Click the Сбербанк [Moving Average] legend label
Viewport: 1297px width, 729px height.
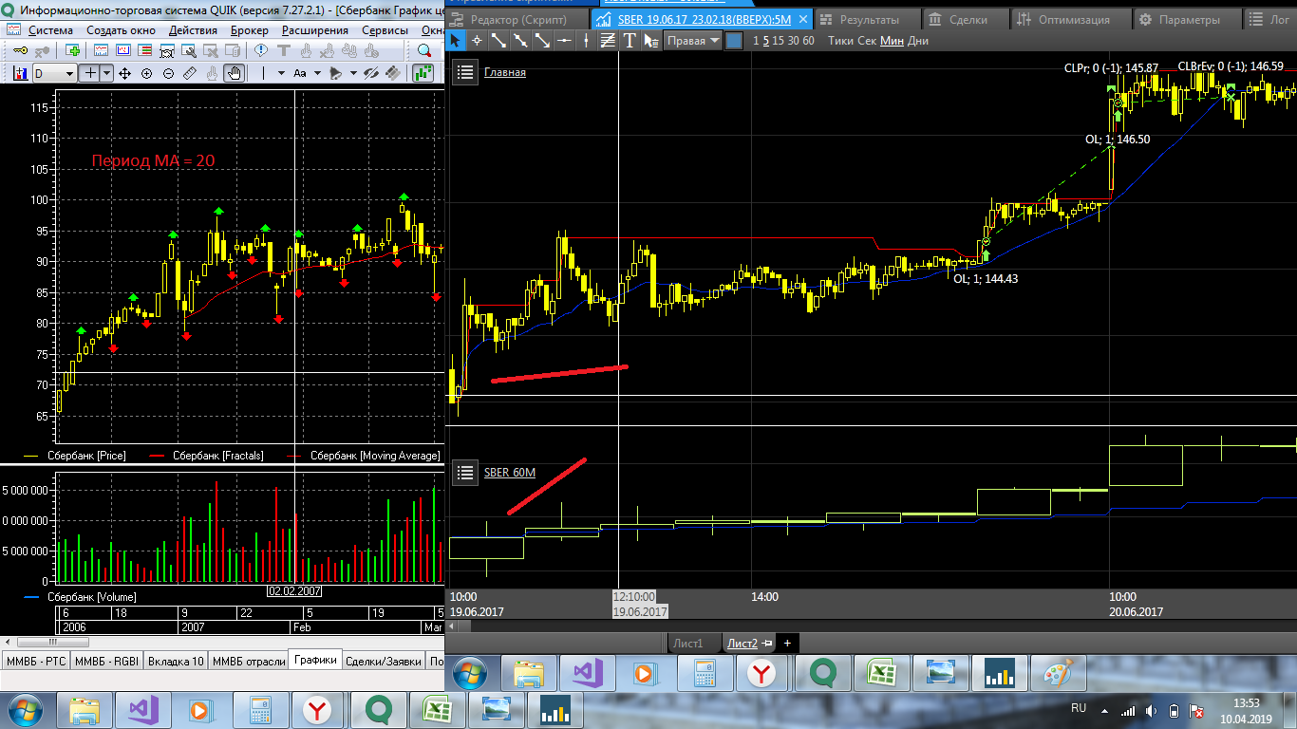click(x=375, y=456)
